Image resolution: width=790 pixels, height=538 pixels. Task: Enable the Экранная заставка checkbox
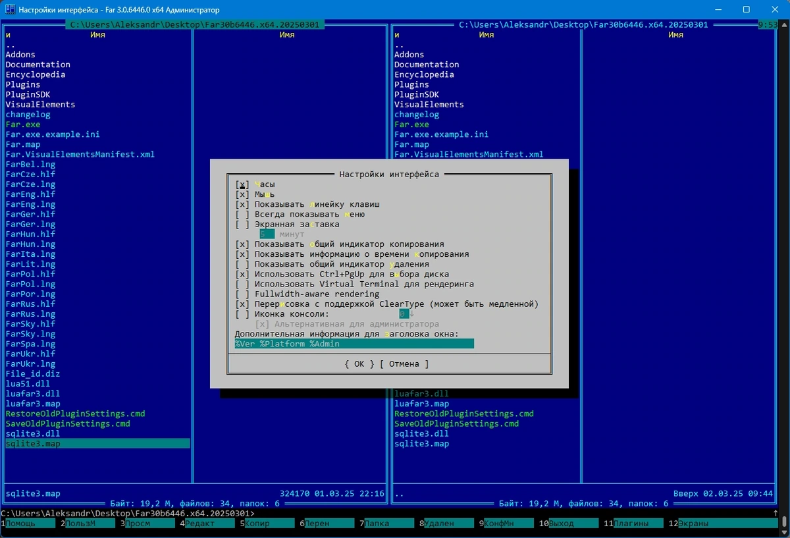point(242,224)
